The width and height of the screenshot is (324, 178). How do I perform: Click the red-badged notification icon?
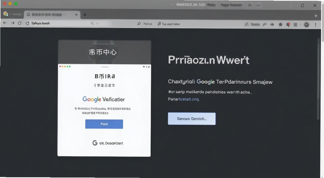click(288, 25)
